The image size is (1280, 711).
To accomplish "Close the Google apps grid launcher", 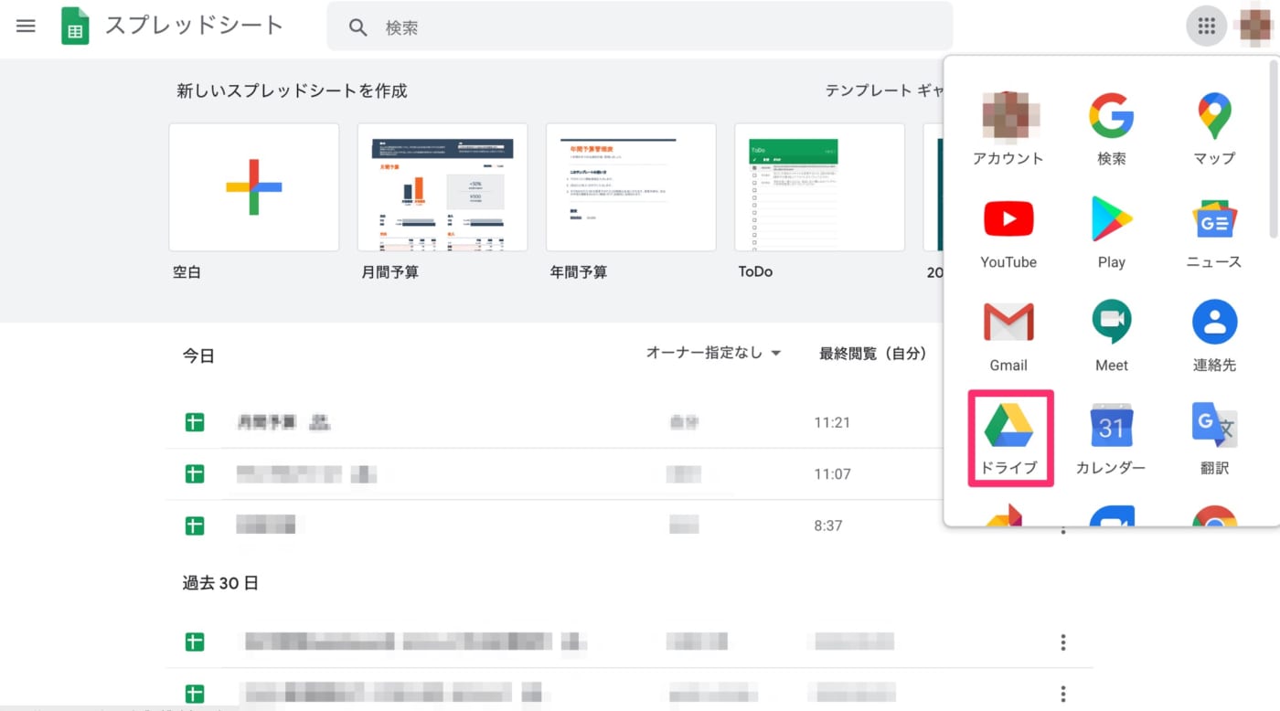I will (x=1206, y=26).
